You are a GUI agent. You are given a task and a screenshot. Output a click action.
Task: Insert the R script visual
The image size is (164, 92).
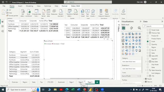tap(136, 47)
